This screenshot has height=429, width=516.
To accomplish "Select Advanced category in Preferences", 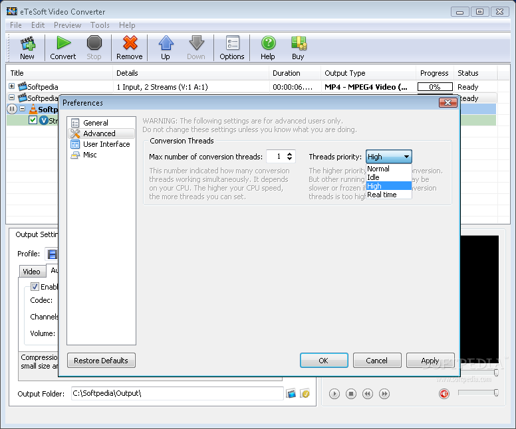I will pyautogui.click(x=101, y=133).
